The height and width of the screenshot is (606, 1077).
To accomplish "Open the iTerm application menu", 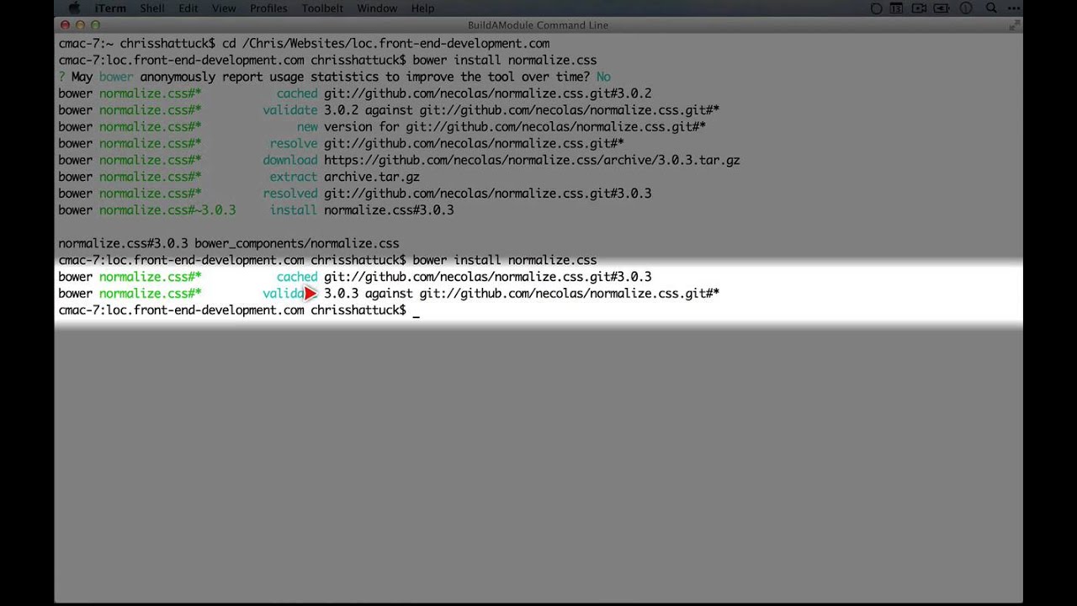I will coord(110,8).
